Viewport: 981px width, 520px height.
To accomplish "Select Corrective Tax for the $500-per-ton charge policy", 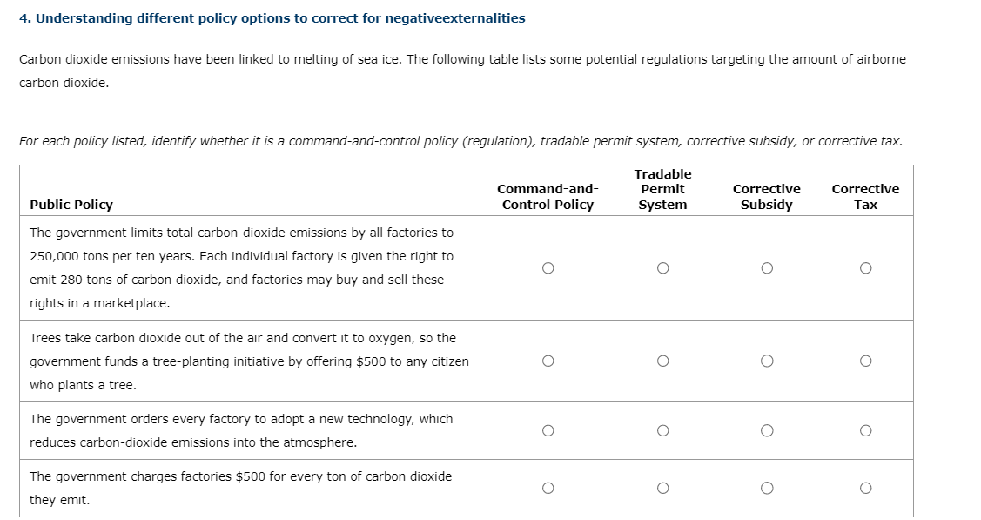I will coord(865,488).
